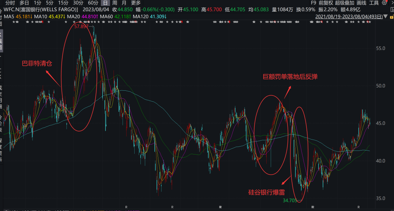Click the yellow lock icon beside the date range

click(x=391, y=17)
